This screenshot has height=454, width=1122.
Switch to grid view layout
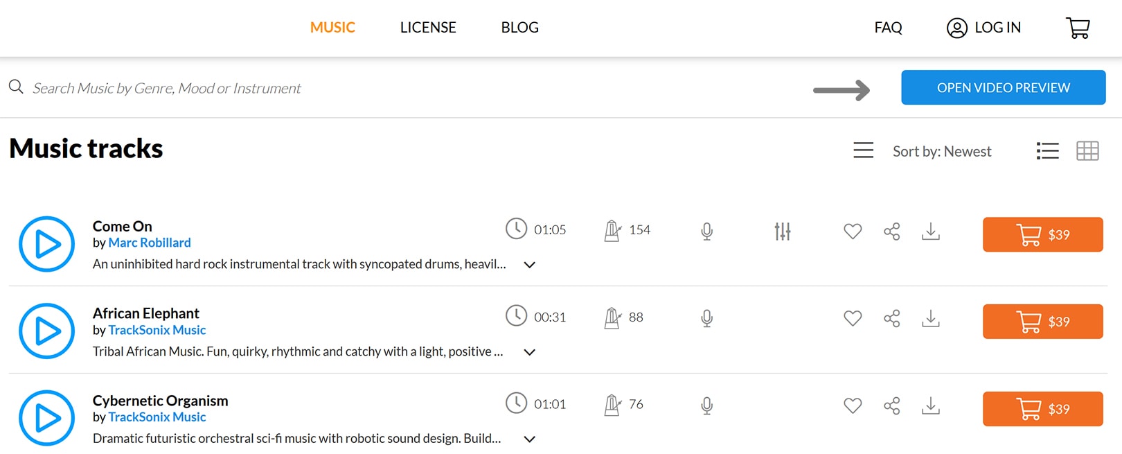tap(1087, 150)
